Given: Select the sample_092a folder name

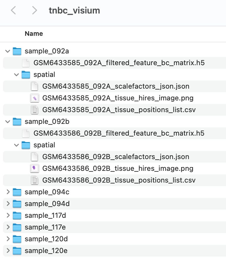Looking at the screenshot, I should pyautogui.click(x=47, y=51).
